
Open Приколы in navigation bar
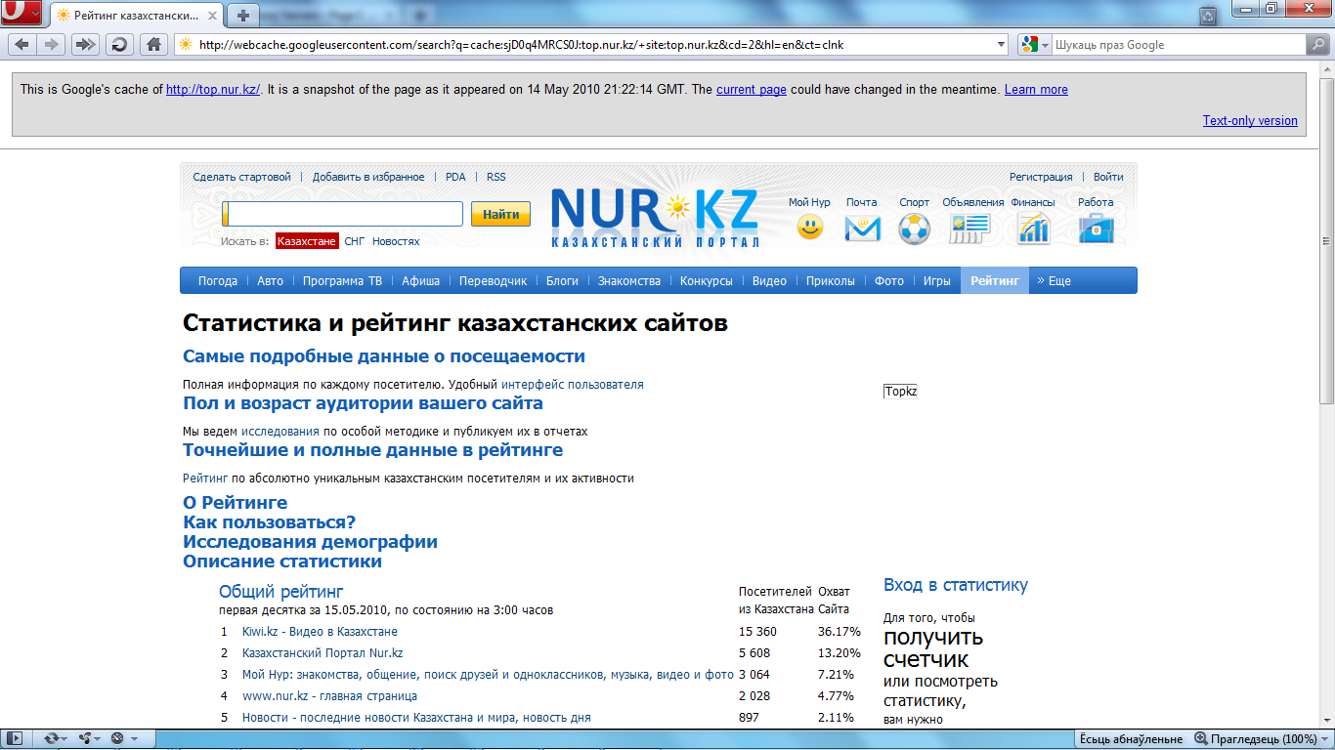pos(831,281)
